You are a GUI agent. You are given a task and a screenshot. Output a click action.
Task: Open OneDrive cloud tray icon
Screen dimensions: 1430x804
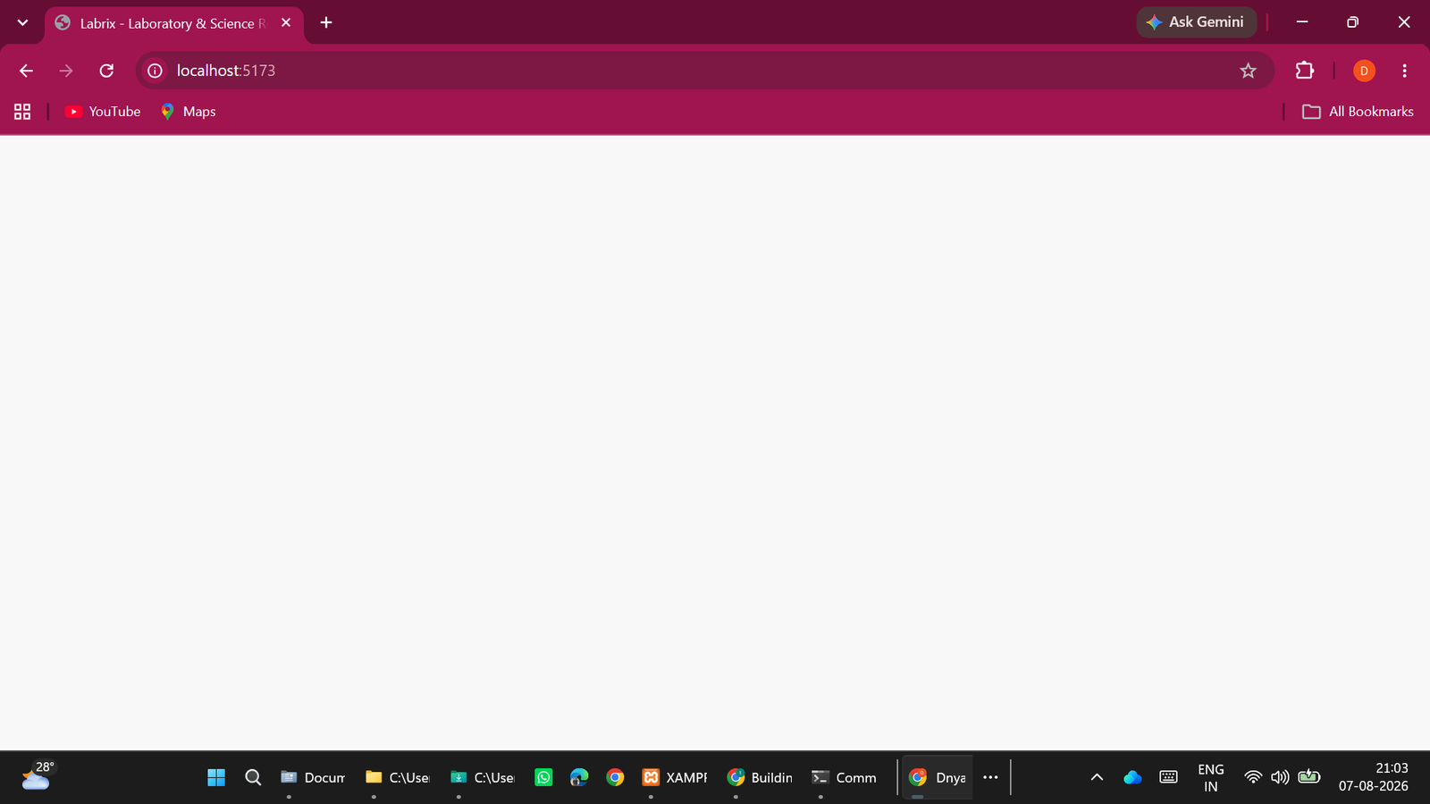point(1132,777)
